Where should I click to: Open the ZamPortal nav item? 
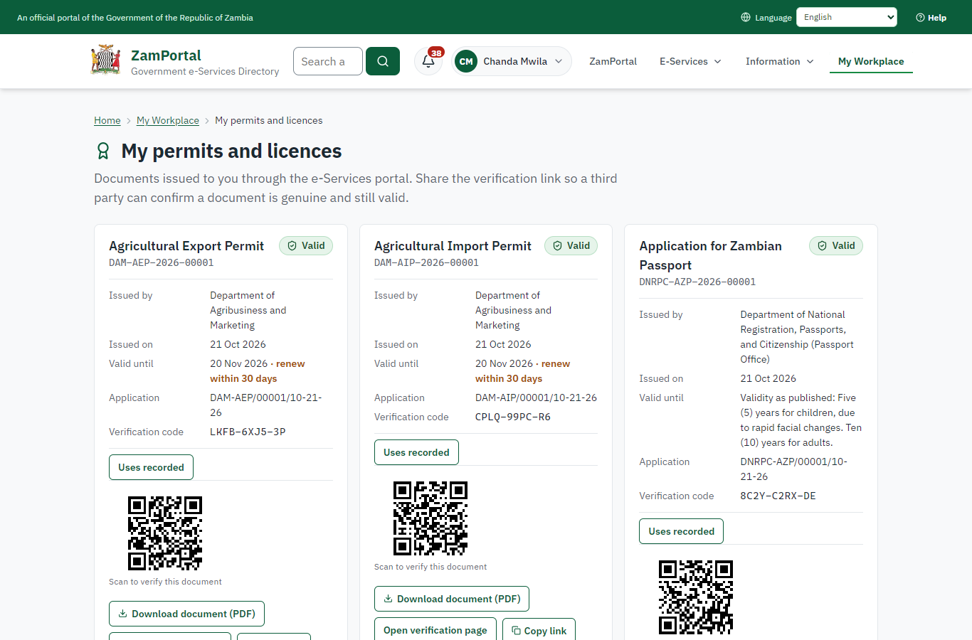tap(613, 61)
